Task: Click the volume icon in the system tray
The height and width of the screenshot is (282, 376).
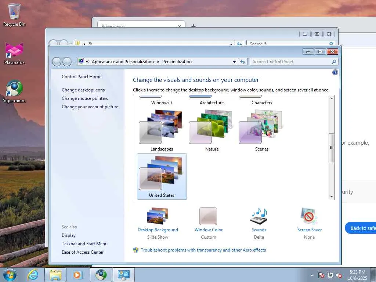Action: (x=339, y=275)
